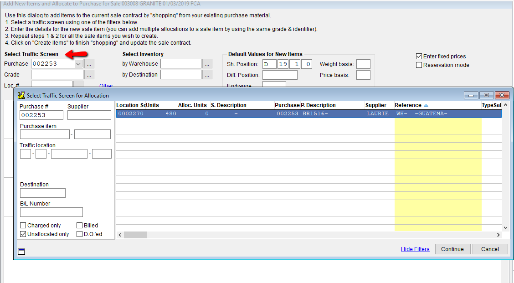Click the Destination filter input field
This screenshot has height=283, width=514.
43,193
